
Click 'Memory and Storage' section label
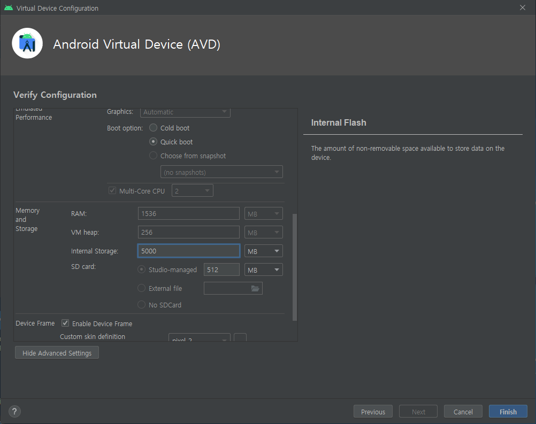[28, 220]
